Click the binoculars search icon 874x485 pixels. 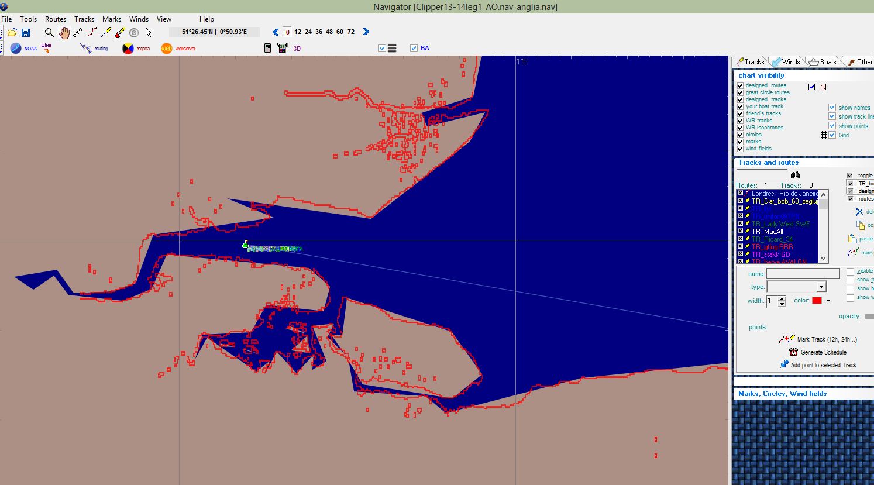(795, 175)
